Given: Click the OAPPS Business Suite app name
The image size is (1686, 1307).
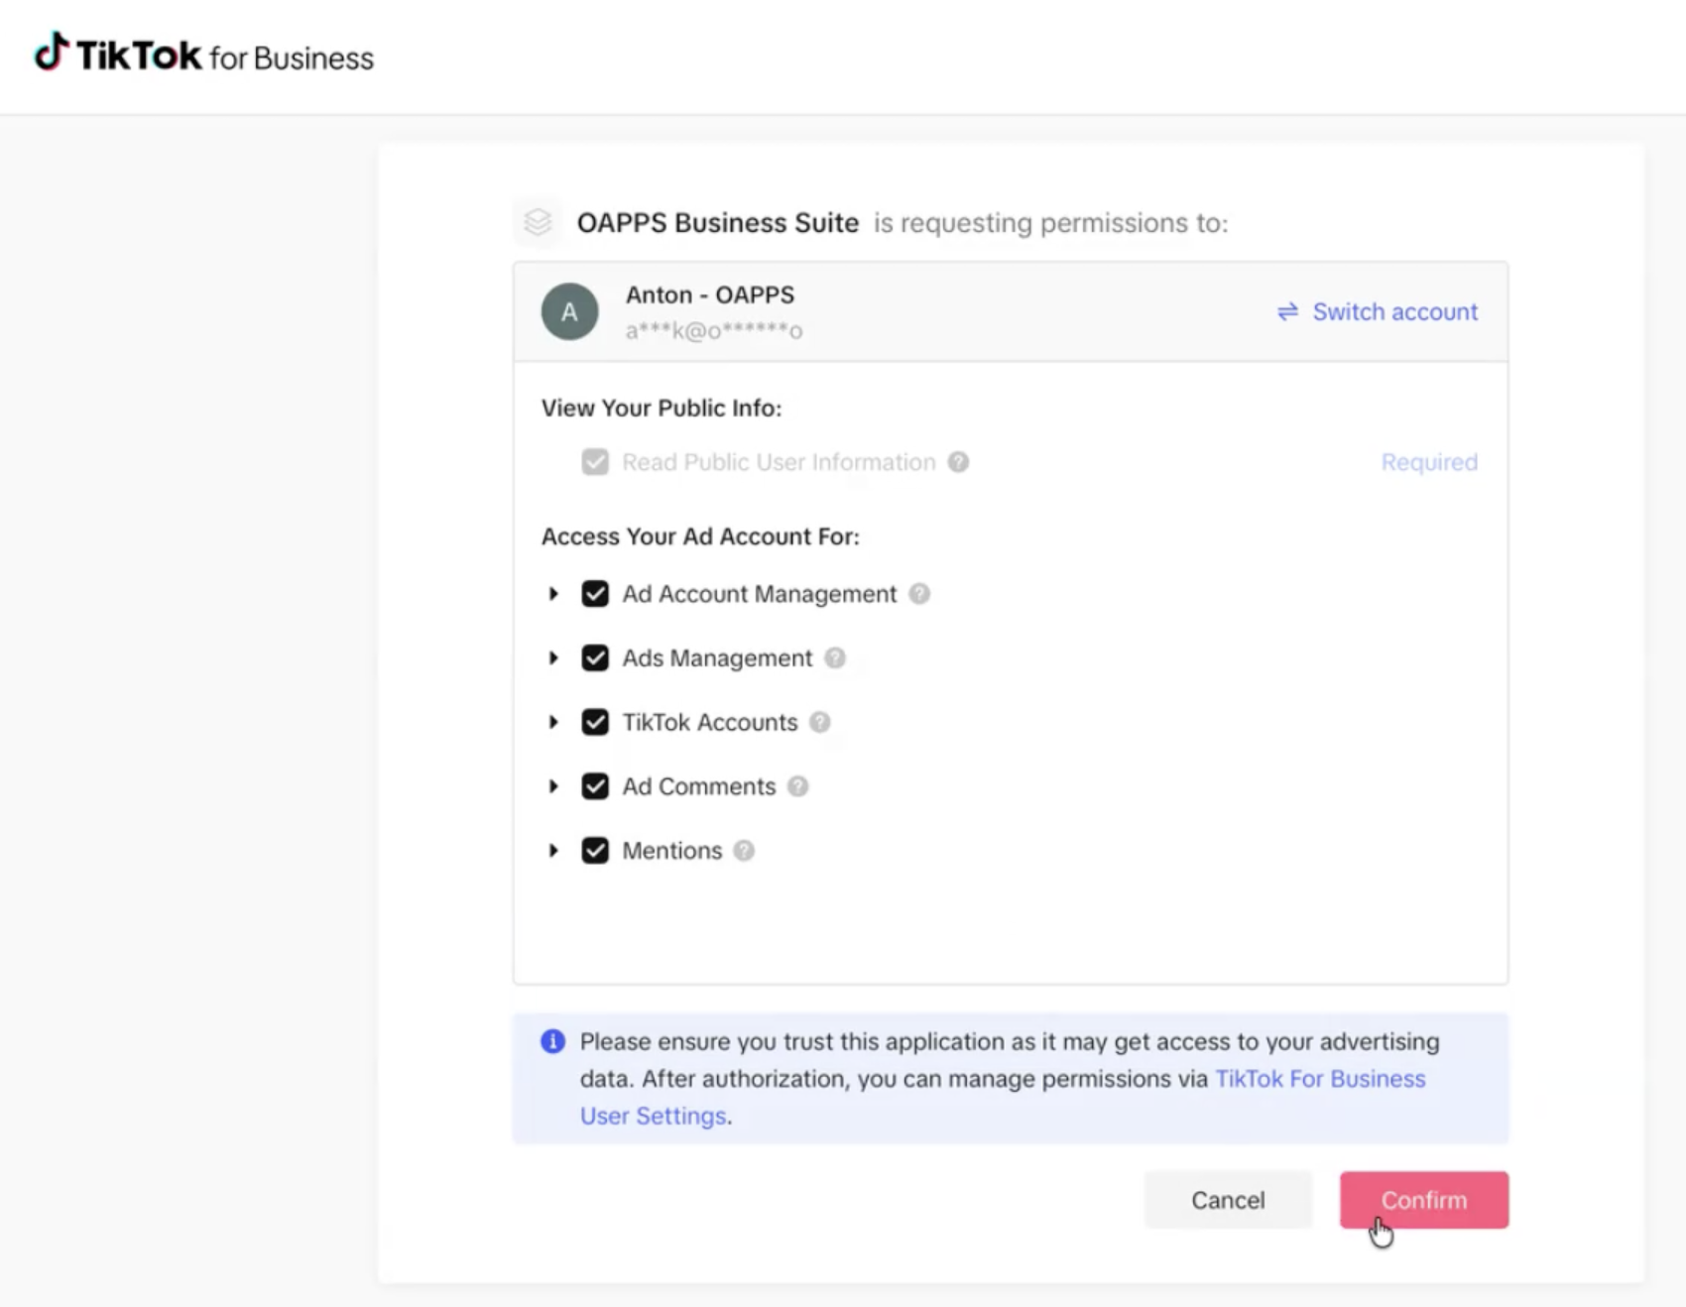Looking at the screenshot, I should 718,222.
